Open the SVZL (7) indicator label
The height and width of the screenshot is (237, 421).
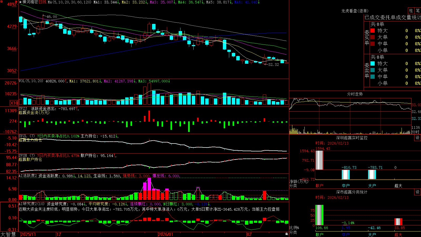click(x=27, y=136)
